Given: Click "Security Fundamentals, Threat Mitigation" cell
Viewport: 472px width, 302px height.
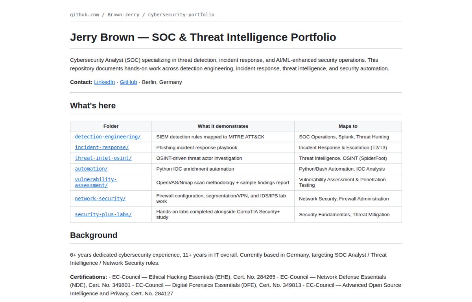Looking at the screenshot, I should pyautogui.click(x=348, y=214).
